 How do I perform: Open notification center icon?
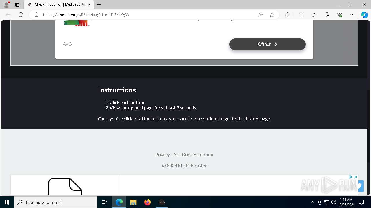361,202
